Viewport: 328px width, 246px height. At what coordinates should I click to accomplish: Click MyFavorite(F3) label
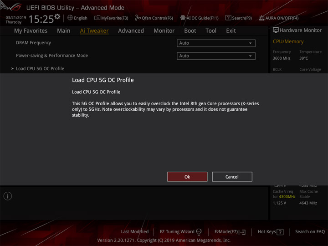click(x=115, y=18)
